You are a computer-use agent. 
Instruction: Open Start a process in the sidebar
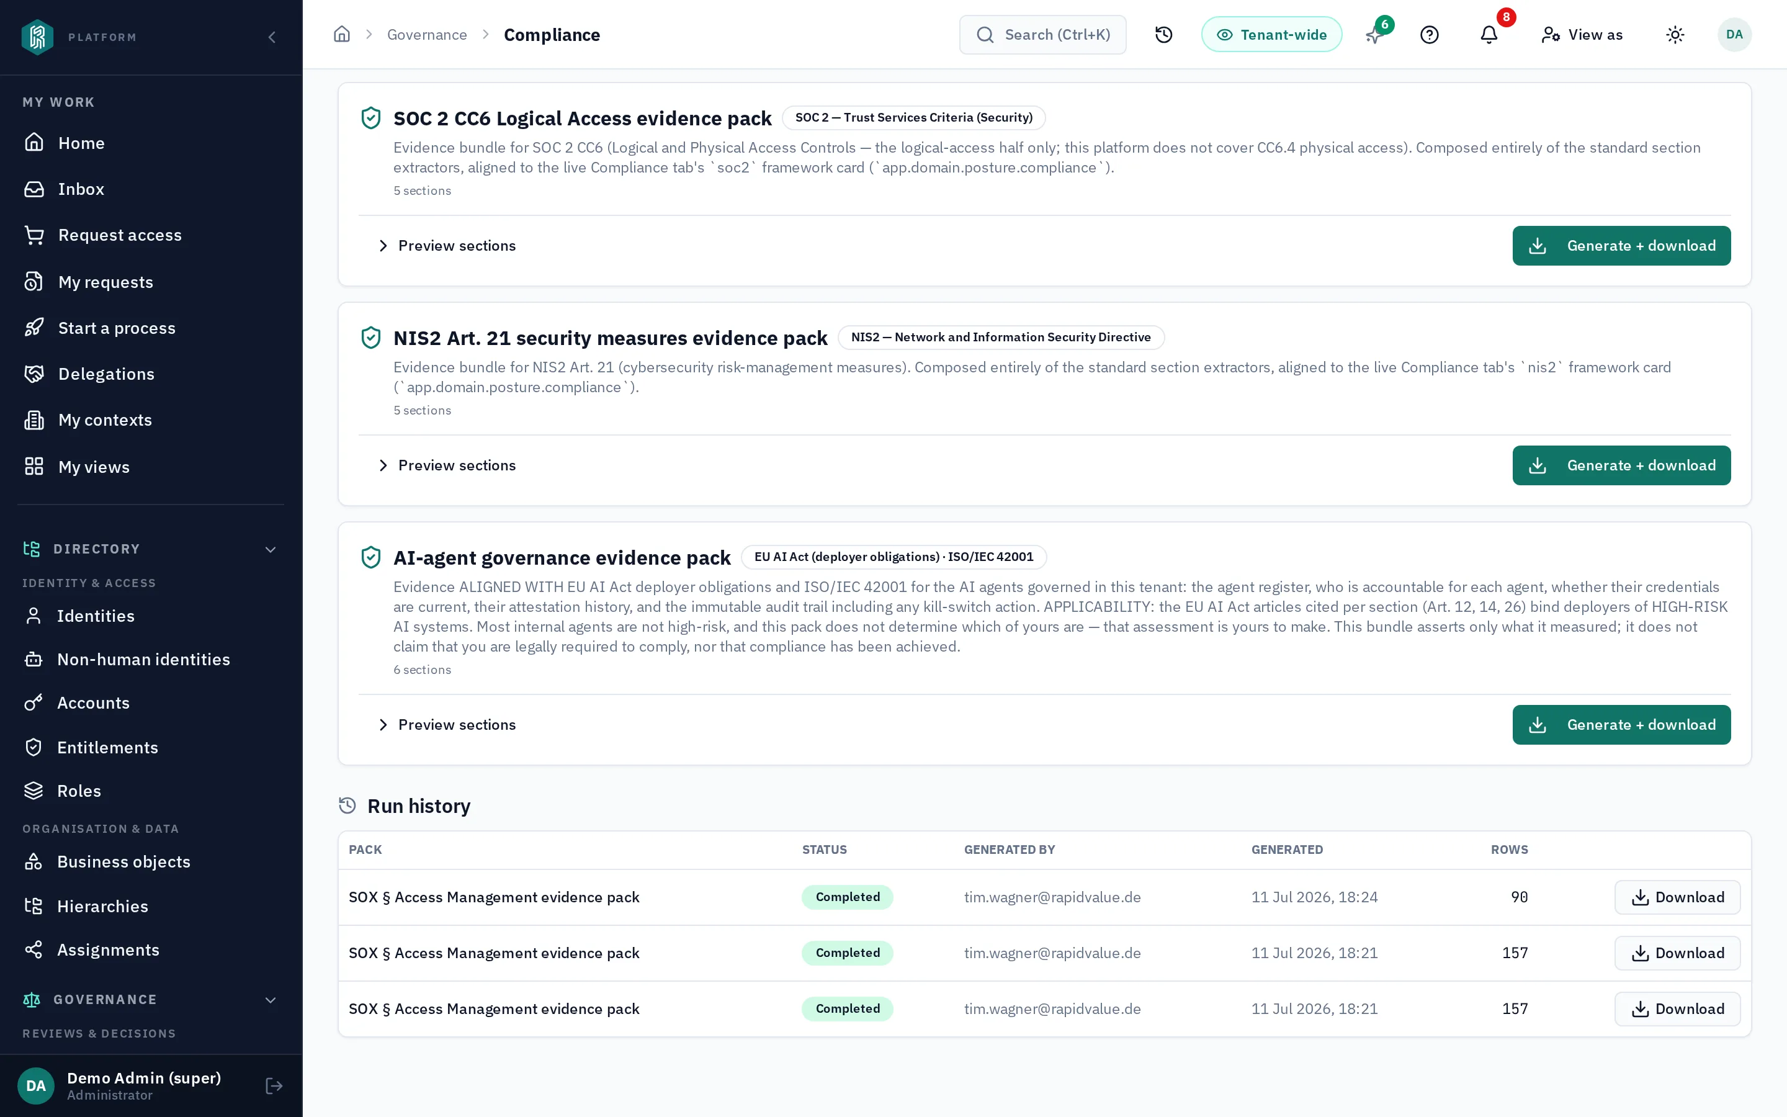151,328
